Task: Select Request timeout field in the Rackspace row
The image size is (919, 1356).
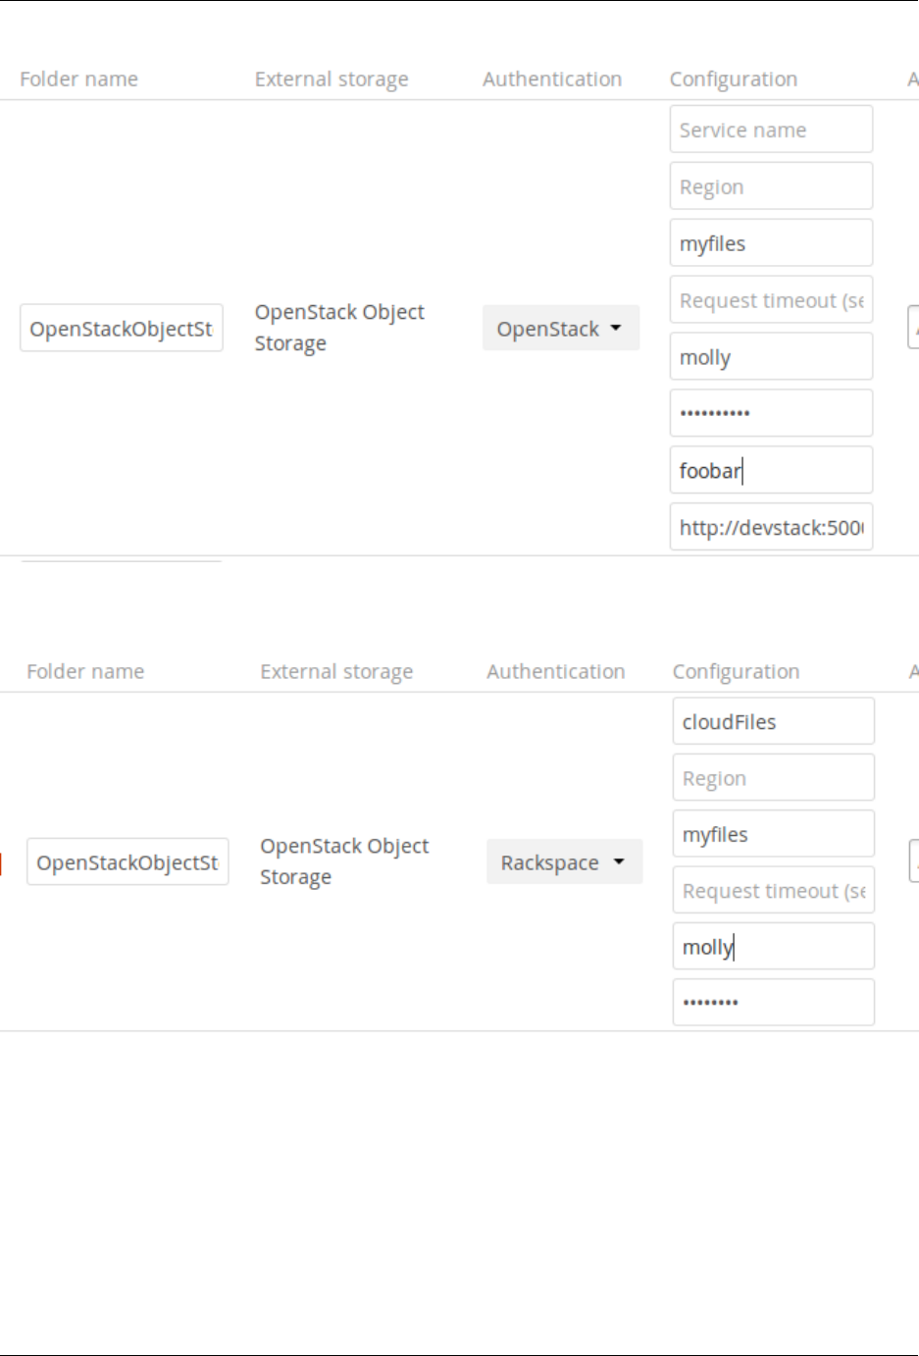Action: point(773,891)
